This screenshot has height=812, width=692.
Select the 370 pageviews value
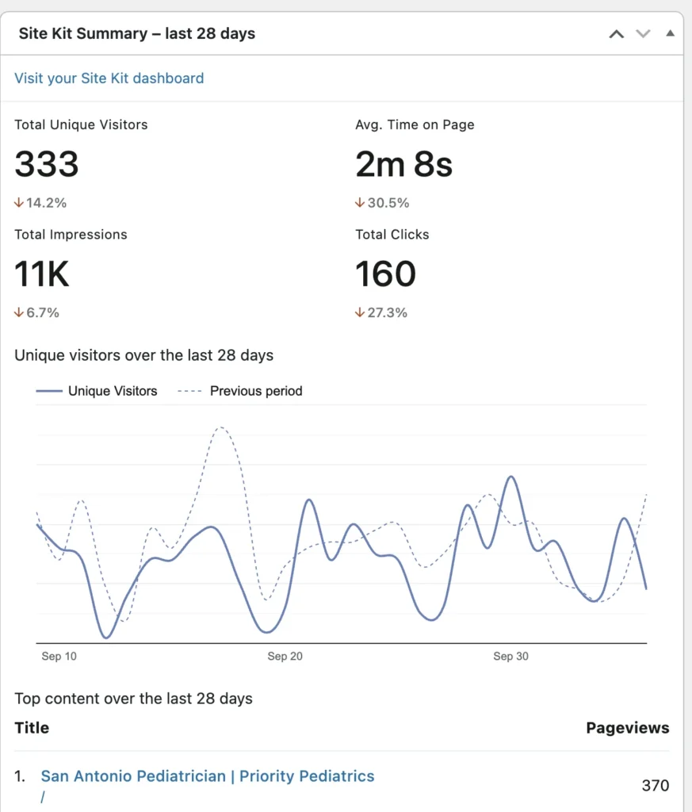pyautogui.click(x=656, y=786)
